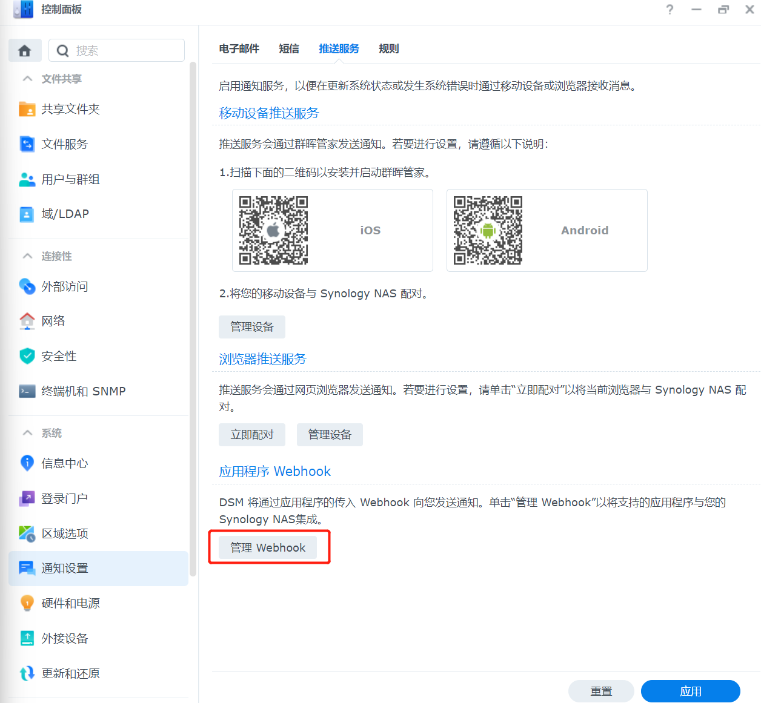Image resolution: width=761 pixels, height=703 pixels.
Task: Collapse the 系统 section
Action: pyautogui.click(x=27, y=433)
